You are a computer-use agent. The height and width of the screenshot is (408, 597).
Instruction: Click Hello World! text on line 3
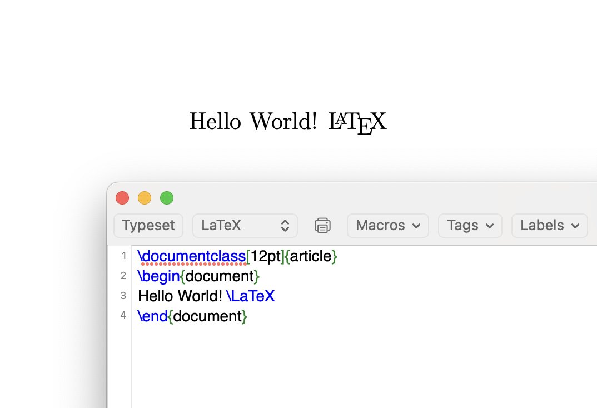(180, 296)
